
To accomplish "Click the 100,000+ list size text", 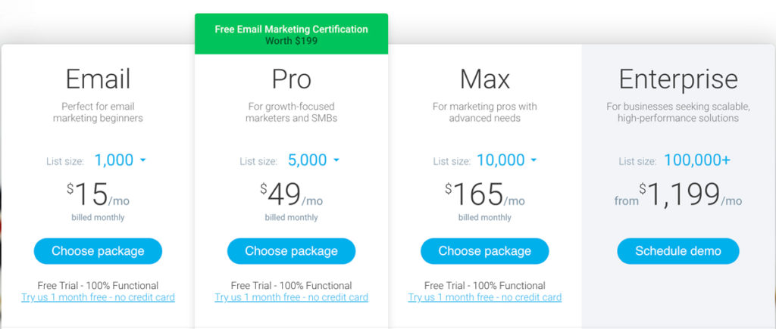I will (697, 160).
